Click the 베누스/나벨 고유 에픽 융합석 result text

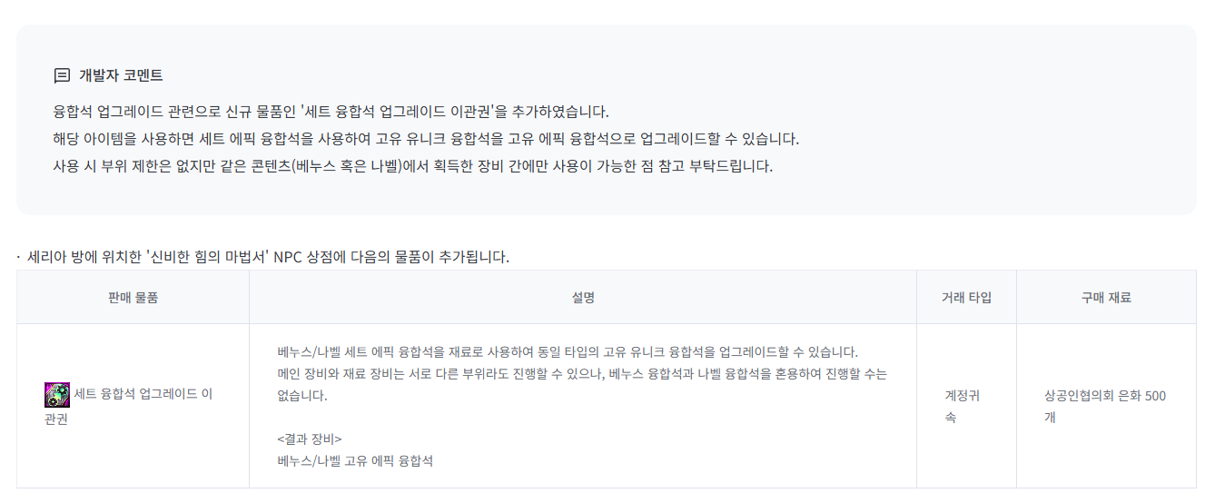355,461
